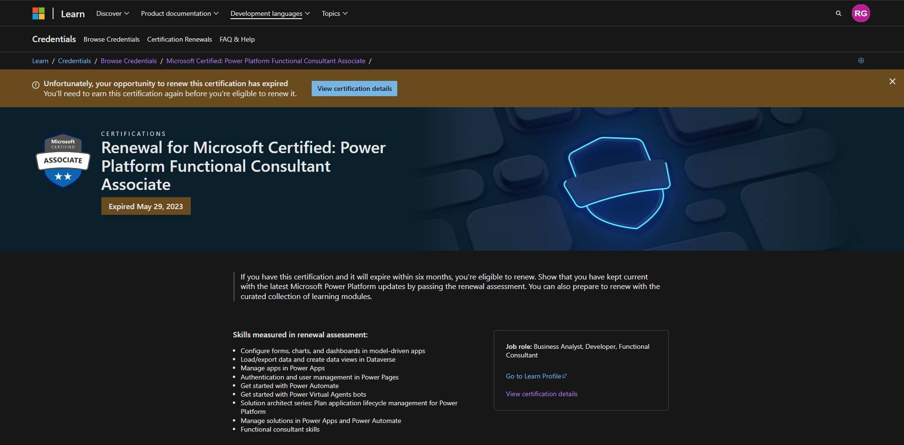The height and width of the screenshot is (445, 904).
Task: Click 'Unfortunately, your opportunity to renew' banner heading
Action: click(x=166, y=83)
